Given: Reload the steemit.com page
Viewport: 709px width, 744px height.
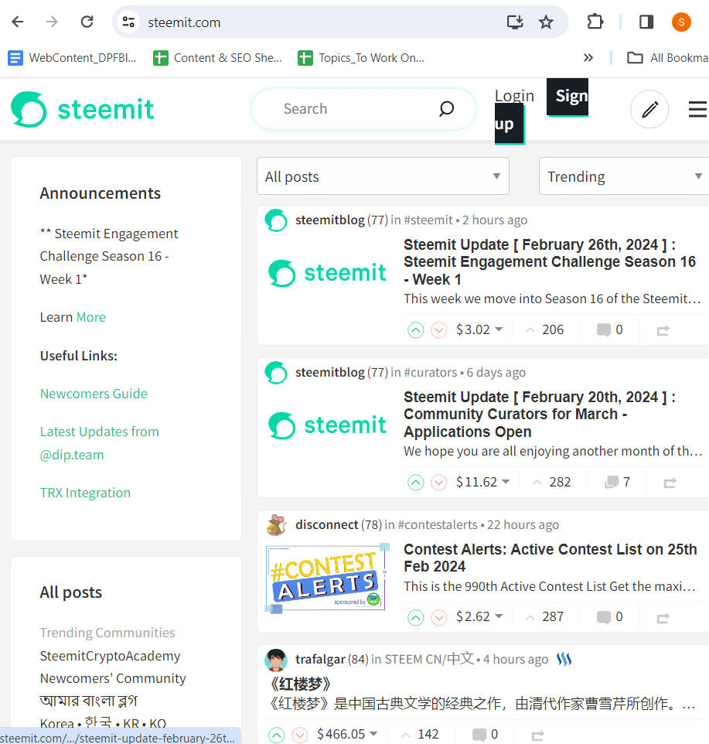Looking at the screenshot, I should coord(87,22).
